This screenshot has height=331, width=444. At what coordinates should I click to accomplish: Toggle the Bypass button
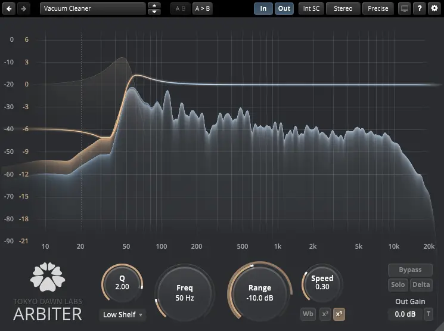(x=410, y=270)
